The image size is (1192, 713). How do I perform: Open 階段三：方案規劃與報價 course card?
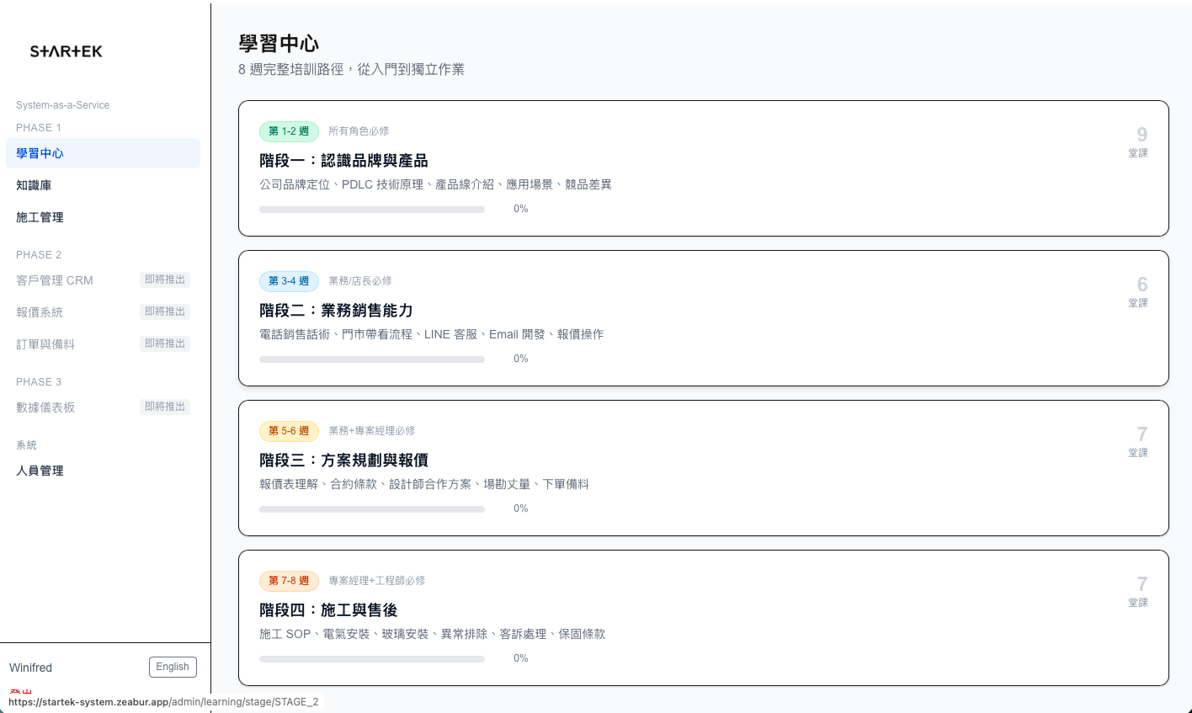tap(704, 468)
